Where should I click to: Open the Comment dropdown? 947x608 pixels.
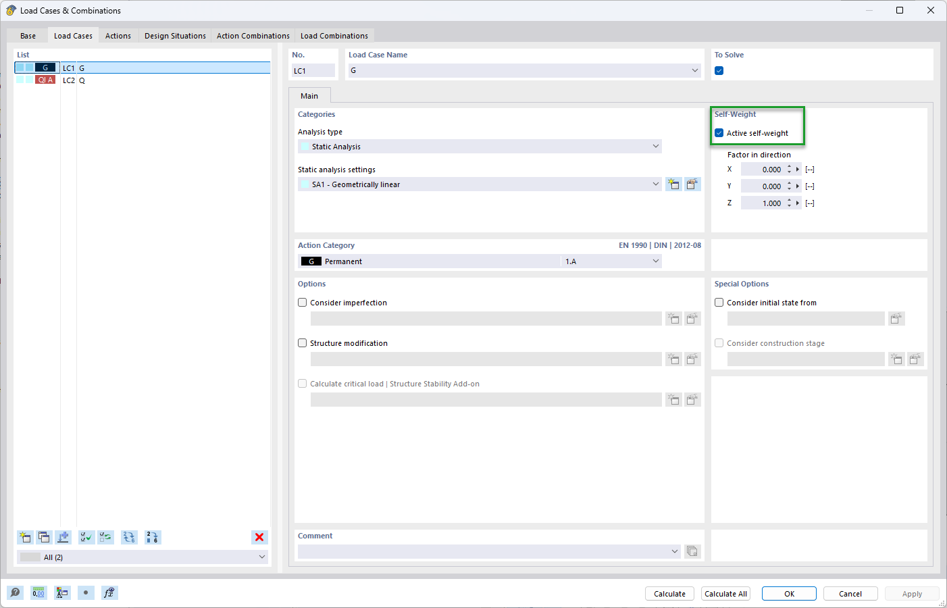click(x=674, y=551)
